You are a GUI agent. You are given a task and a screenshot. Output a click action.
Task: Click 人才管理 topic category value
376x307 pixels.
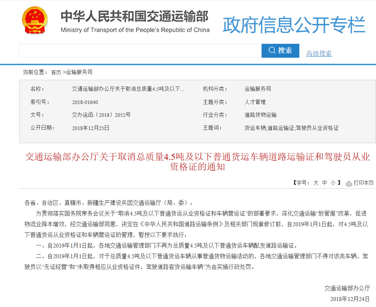pos(255,102)
